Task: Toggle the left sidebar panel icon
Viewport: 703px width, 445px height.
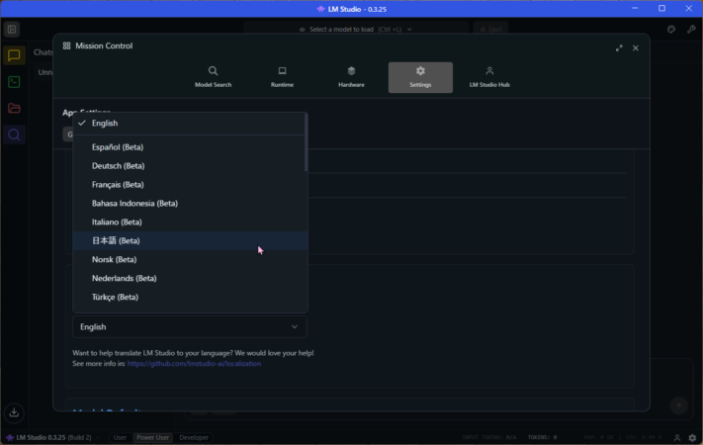Action: coord(12,30)
